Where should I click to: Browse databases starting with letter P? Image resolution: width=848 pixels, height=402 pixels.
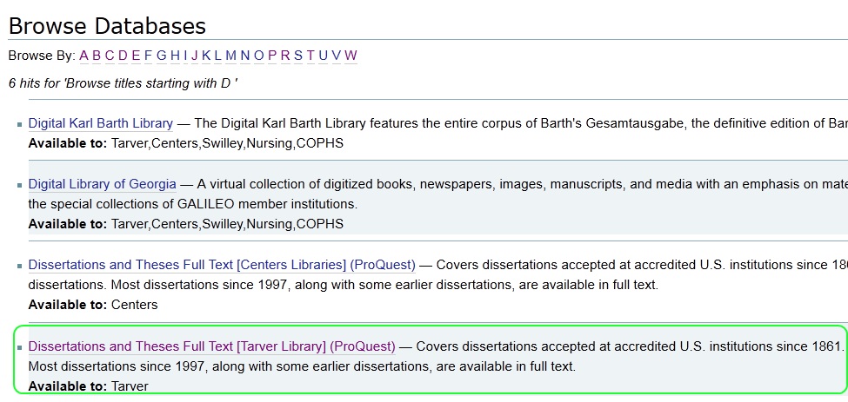tap(272, 55)
